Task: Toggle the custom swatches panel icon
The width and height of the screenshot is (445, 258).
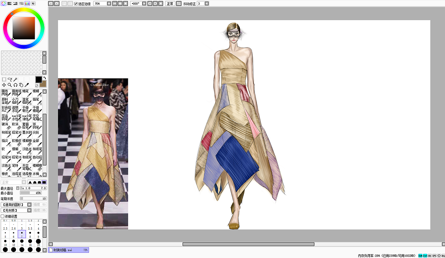Action: (x=27, y=3)
